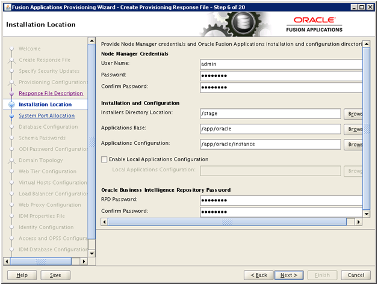Click the Identity Configuration step label
This screenshot has width=378, height=285.
(46, 227)
